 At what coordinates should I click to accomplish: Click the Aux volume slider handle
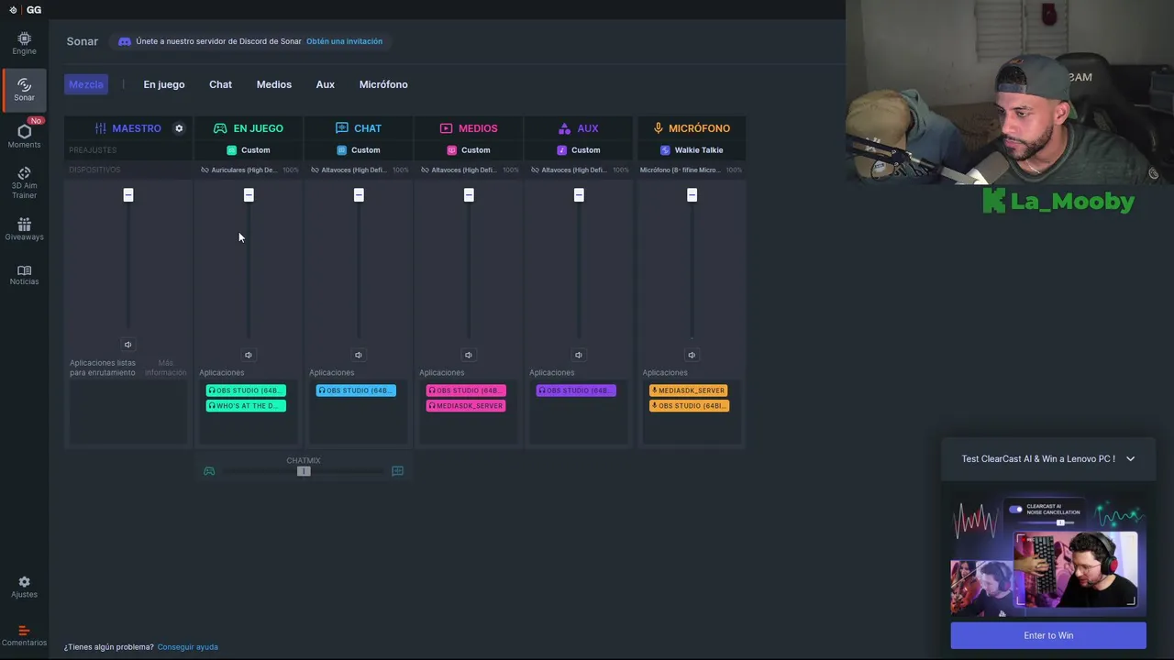coord(579,195)
